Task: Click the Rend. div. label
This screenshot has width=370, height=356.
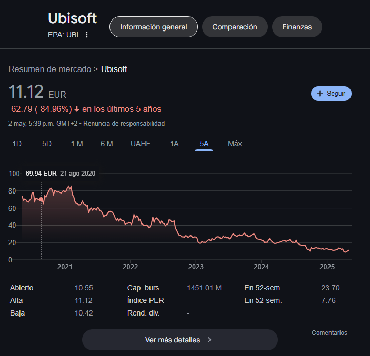Action: (144, 313)
